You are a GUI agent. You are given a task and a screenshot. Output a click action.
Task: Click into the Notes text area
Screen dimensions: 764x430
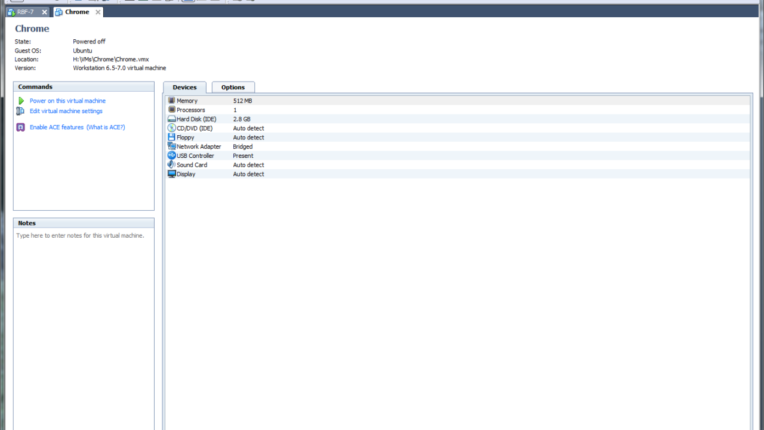click(x=84, y=329)
